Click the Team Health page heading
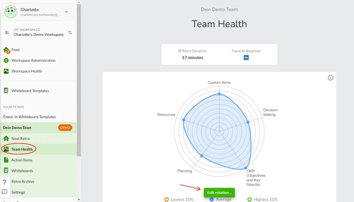This screenshot has width=354, height=202. coord(219,24)
